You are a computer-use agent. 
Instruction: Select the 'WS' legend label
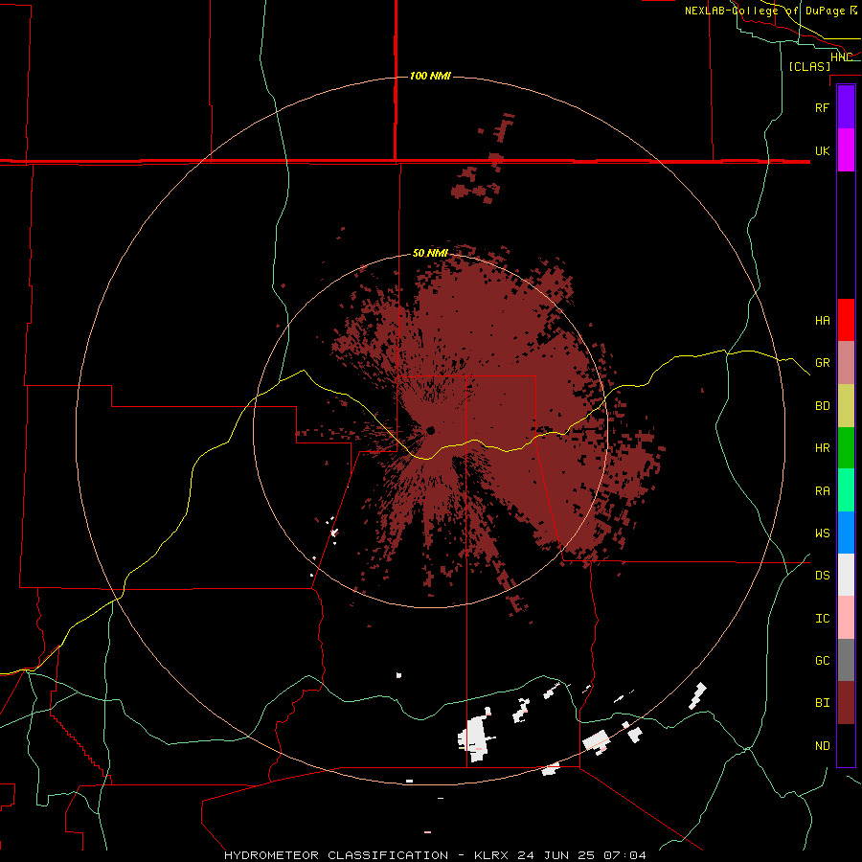pos(822,533)
